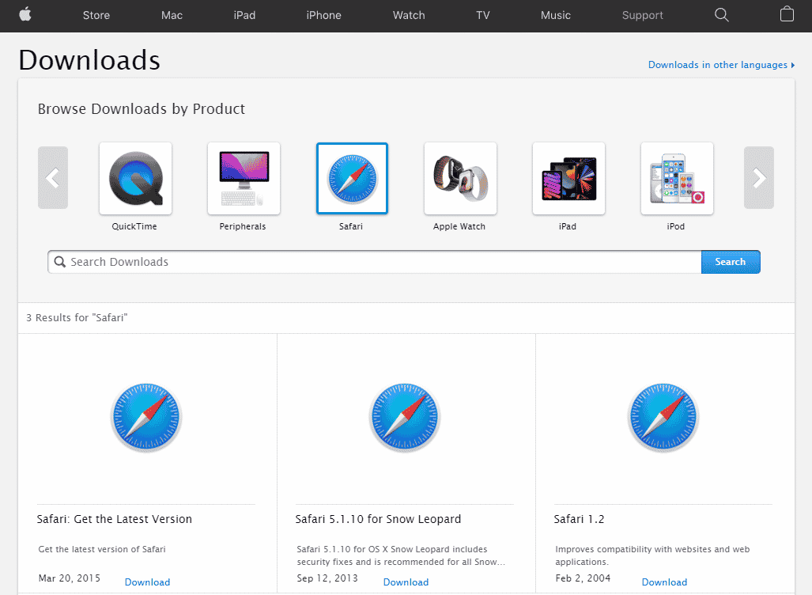This screenshot has height=595, width=812.
Task: Open the Watch menu item
Action: pyautogui.click(x=409, y=16)
